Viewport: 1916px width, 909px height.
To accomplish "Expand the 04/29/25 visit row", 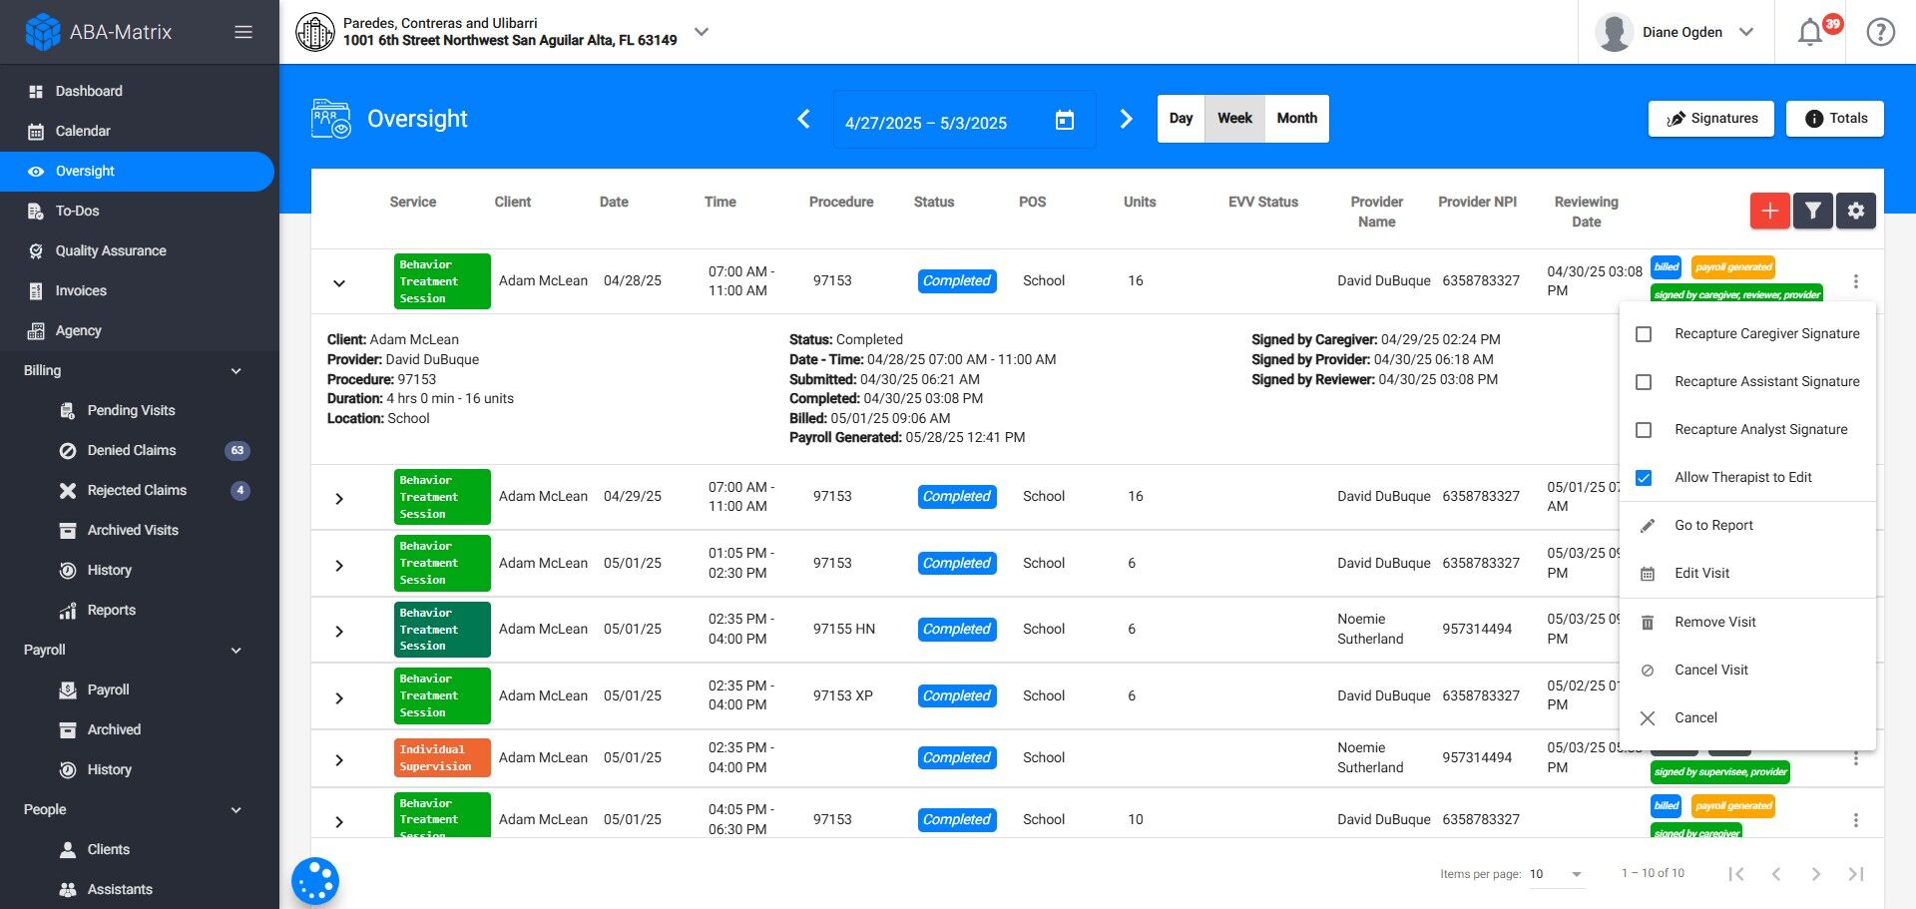I will click(x=339, y=498).
